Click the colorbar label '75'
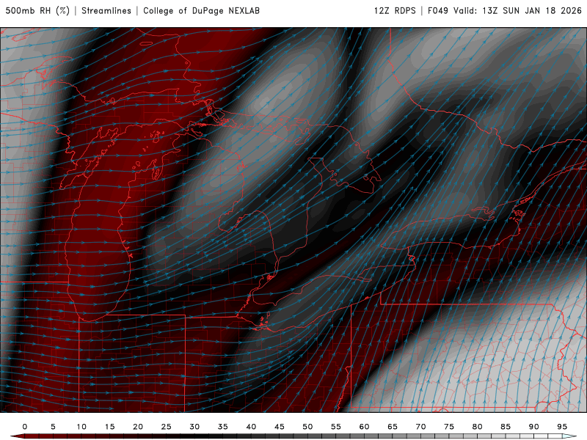This screenshot has height=440, width=587. 449,427
